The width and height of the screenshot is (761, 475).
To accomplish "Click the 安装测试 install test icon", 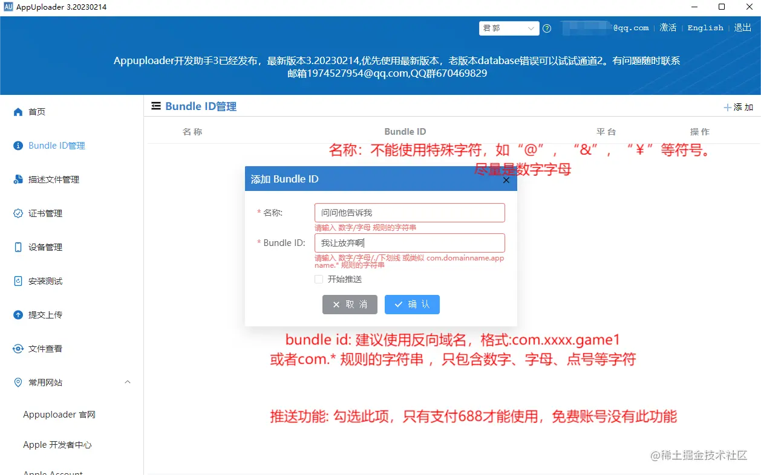I will (x=17, y=280).
